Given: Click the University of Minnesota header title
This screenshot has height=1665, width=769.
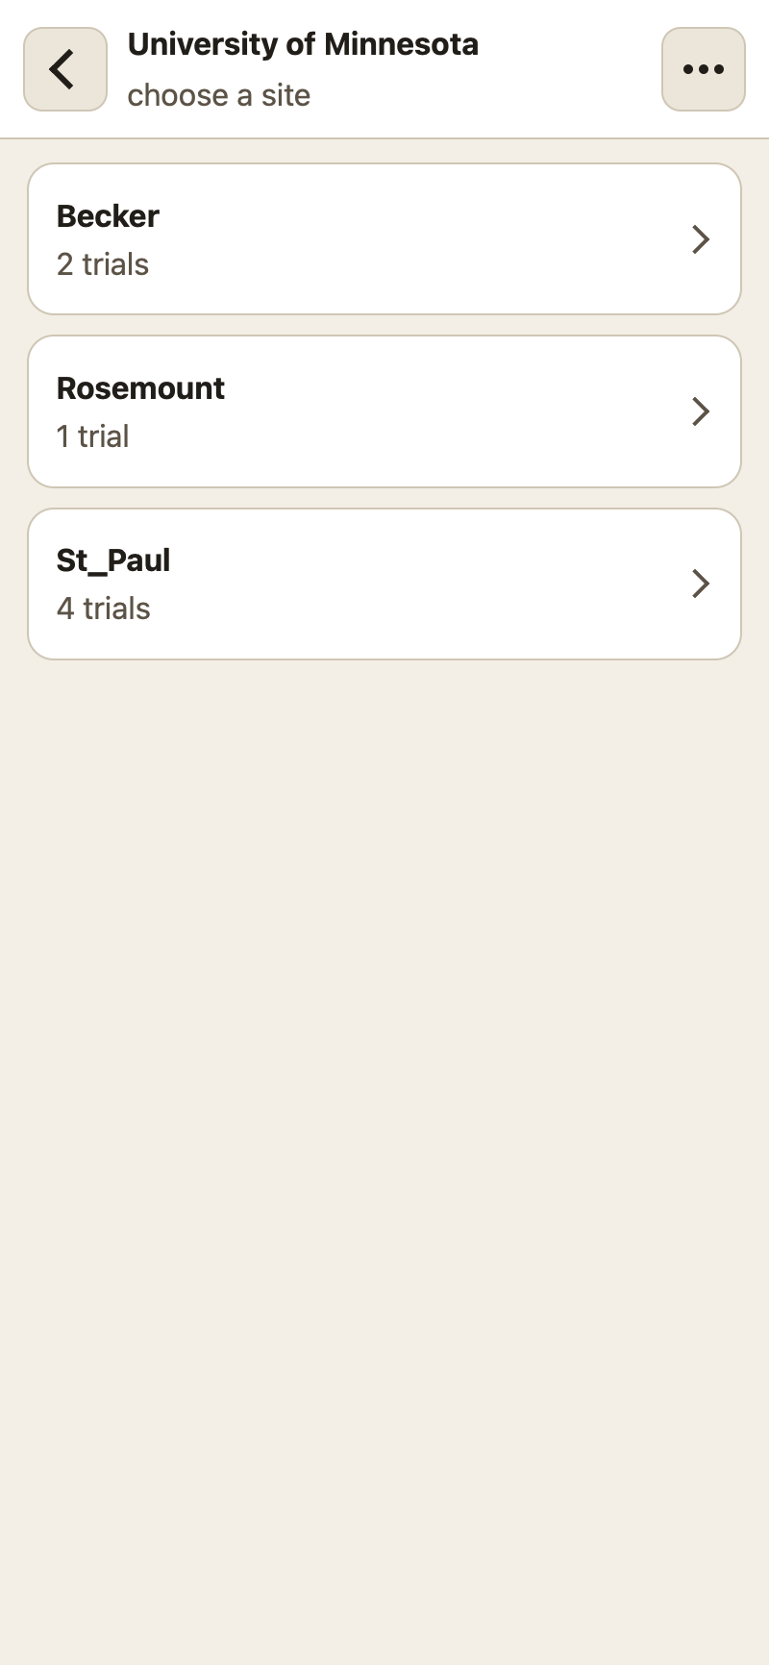Looking at the screenshot, I should (x=303, y=44).
